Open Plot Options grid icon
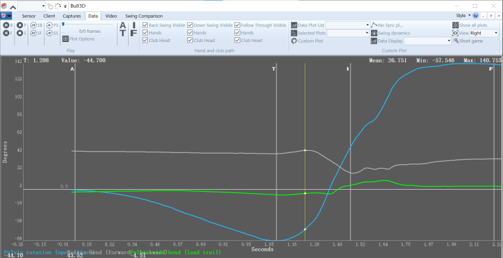This screenshot has width=503, height=258. (x=65, y=39)
